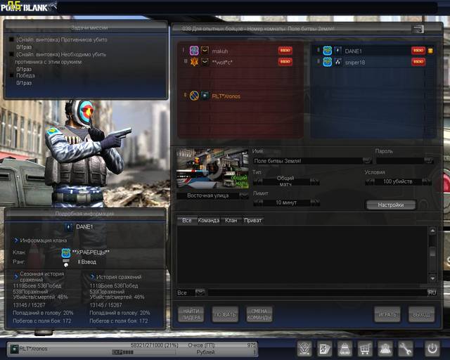Open room Настройки button

[391, 205]
